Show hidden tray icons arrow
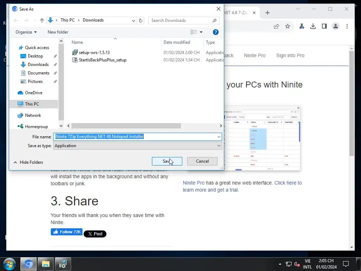Viewport: 361px width, 271px height. [280, 264]
